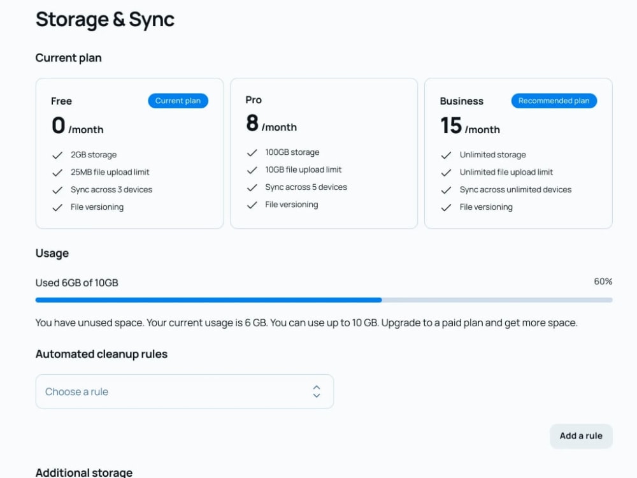637x478 pixels.
Task: Click the checkmark near Sync across 3 devices
Action: pos(57,189)
